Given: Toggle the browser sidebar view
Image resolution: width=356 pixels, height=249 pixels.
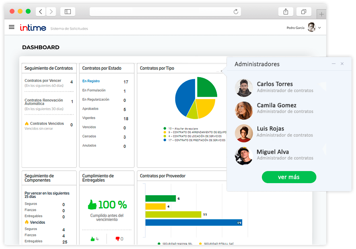Looking at the screenshot, I should [x=68, y=12].
